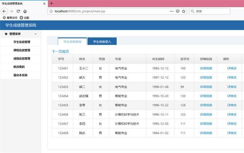
Task: Click the Pocket save icon
Action: click(x=177, y=11)
